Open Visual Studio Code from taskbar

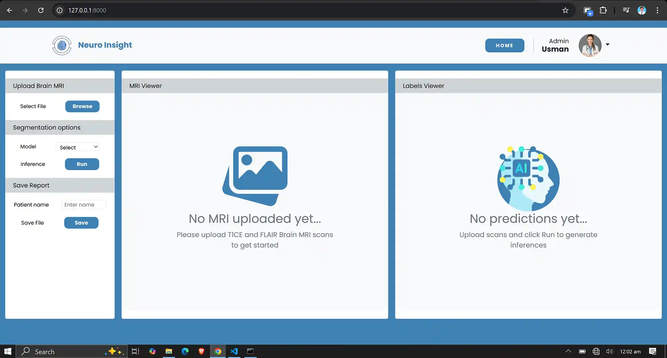[x=234, y=351]
